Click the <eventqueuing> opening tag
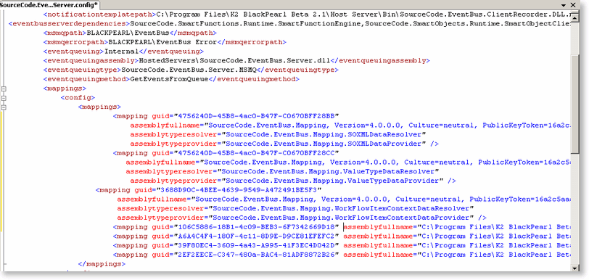Viewport: 589px width, 280px height. pos(74,52)
